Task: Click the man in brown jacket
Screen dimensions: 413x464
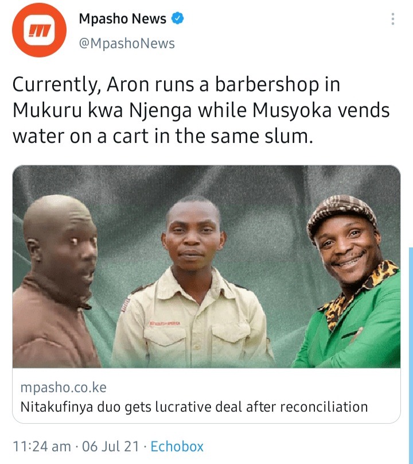Action: 56,281
